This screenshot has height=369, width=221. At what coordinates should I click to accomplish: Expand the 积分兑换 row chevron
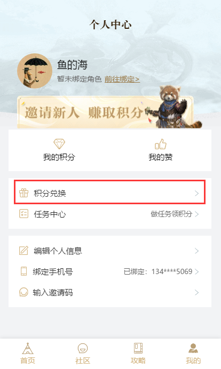(x=197, y=193)
